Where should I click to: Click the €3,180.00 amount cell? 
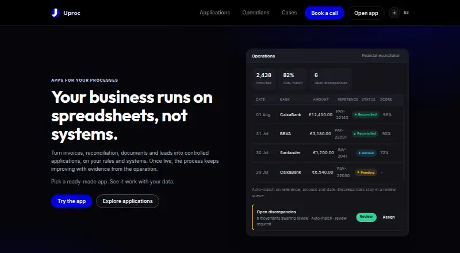320,133
